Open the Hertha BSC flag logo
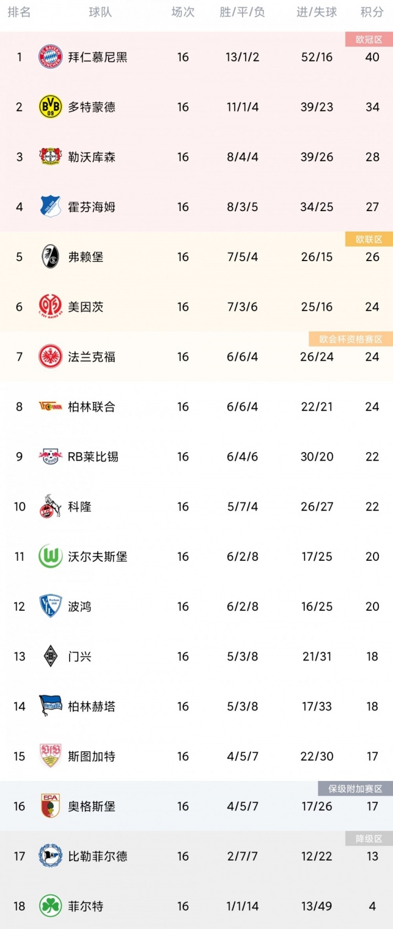The width and height of the screenshot is (393, 929). tap(50, 706)
